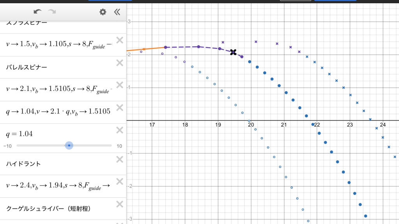Click the orange x marker on the orange line
399x224 pixels.
(144, 49)
